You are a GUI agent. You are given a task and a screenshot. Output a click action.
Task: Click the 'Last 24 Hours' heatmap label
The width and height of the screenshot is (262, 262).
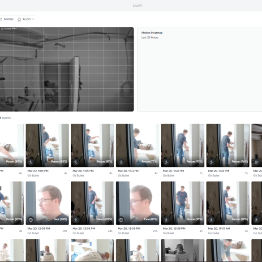click(150, 38)
